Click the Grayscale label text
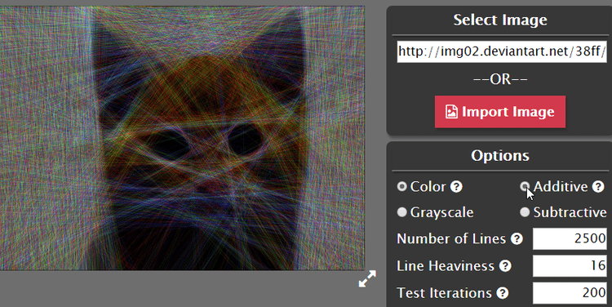 [x=441, y=212]
